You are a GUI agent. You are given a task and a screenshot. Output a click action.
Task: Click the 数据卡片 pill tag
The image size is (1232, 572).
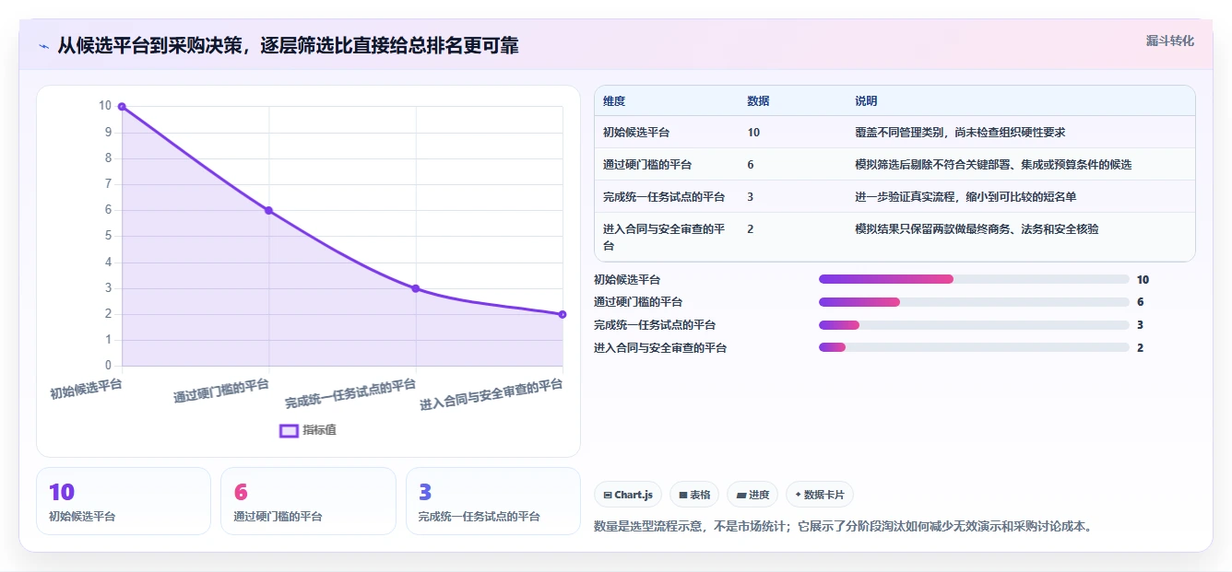[x=820, y=495]
